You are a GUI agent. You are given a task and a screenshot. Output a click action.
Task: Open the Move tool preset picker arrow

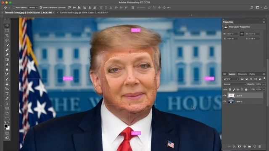tap(9, 8)
